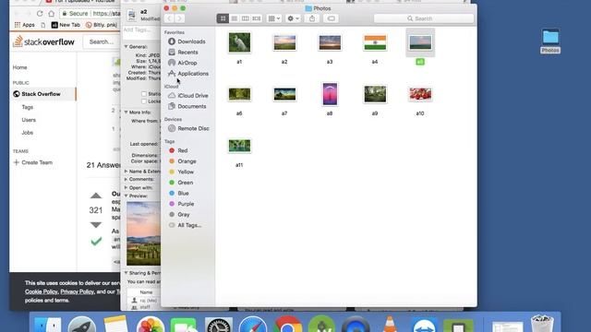Go back in Finder navigation
Image resolution: width=591 pixels, height=332 pixels.
[x=169, y=18]
